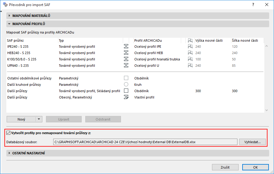
Task: Click the width value 120 in IPE240 row
Action: tap(235, 47)
